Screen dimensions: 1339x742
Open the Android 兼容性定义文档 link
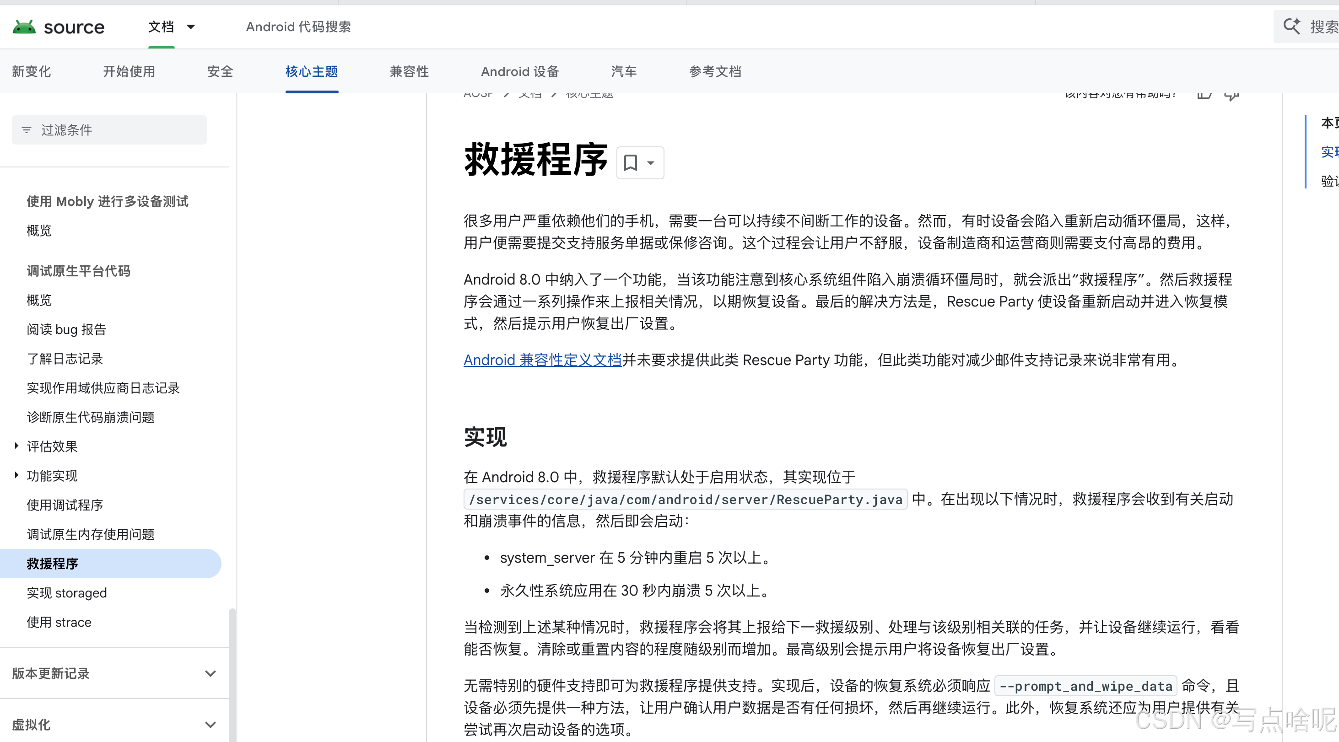(x=542, y=360)
